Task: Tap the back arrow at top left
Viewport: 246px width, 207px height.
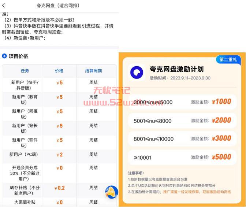Action: (4, 5)
